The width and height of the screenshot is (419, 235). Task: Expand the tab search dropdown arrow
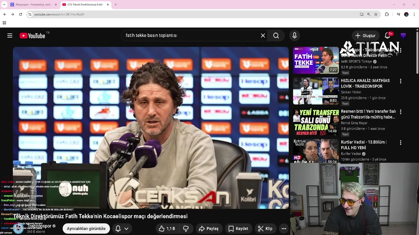click(x=4, y=5)
